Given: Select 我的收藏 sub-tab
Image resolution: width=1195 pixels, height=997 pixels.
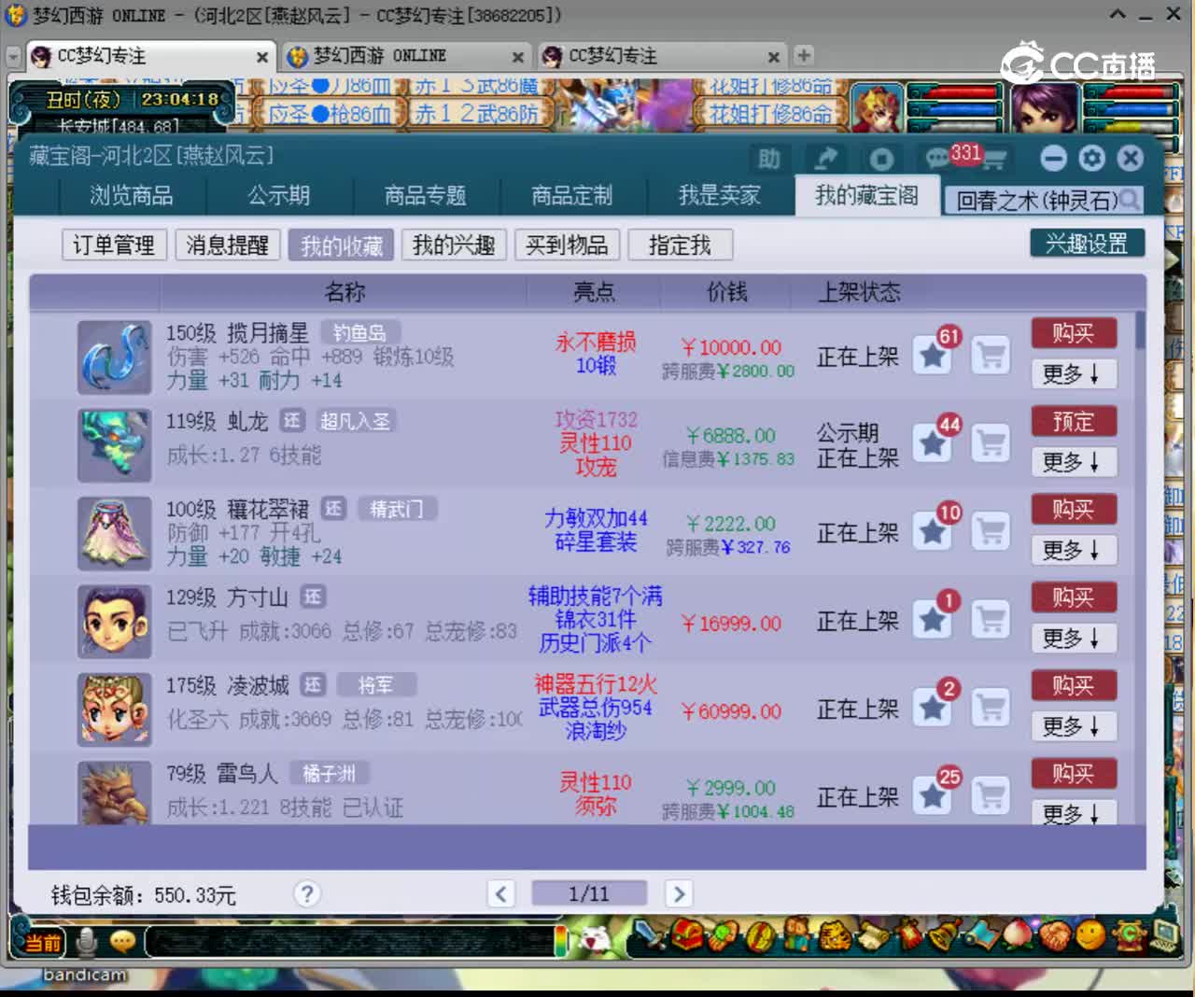Looking at the screenshot, I should pyautogui.click(x=341, y=246).
